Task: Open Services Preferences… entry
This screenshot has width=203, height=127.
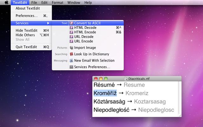Action: click(92, 67)
